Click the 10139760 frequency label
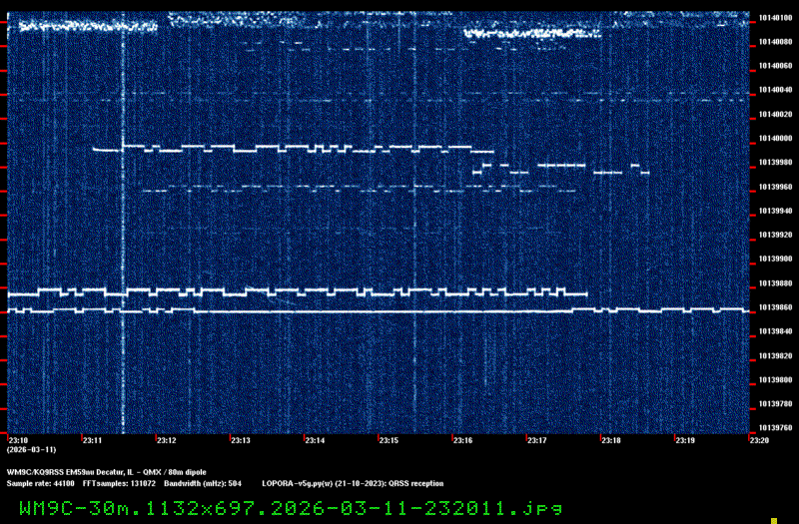The height and width of the screenshot is (524, 799). tap(775, 428)
